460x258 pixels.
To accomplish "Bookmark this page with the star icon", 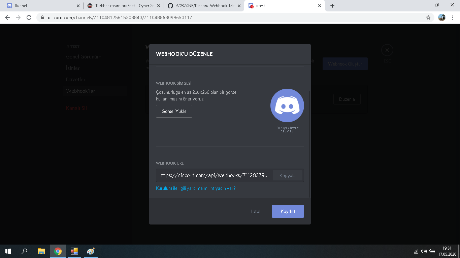I will coord(428,17).
